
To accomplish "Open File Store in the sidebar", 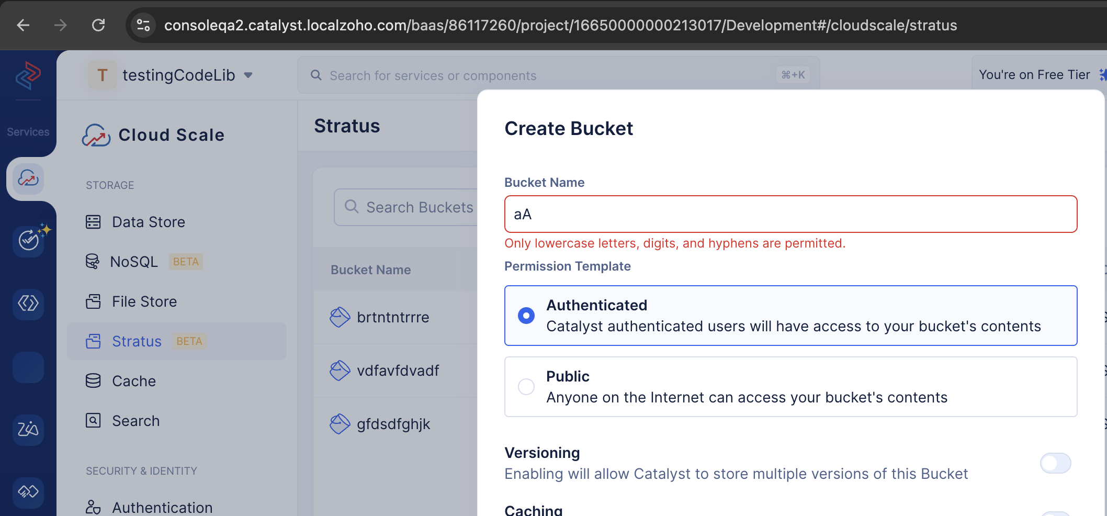I will pyautogui.click(x=177, y=301).
